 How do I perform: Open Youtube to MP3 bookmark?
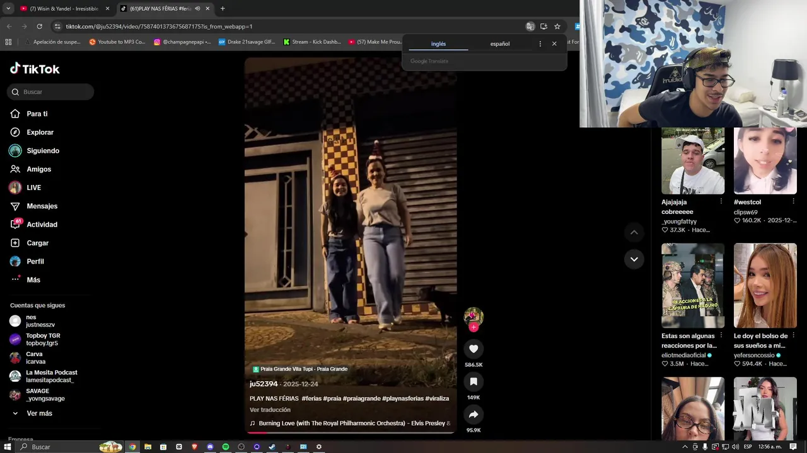click(117, 42)
